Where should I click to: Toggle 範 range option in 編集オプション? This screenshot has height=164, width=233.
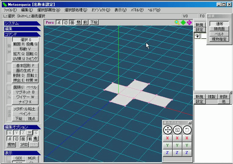tap(30, 139)
